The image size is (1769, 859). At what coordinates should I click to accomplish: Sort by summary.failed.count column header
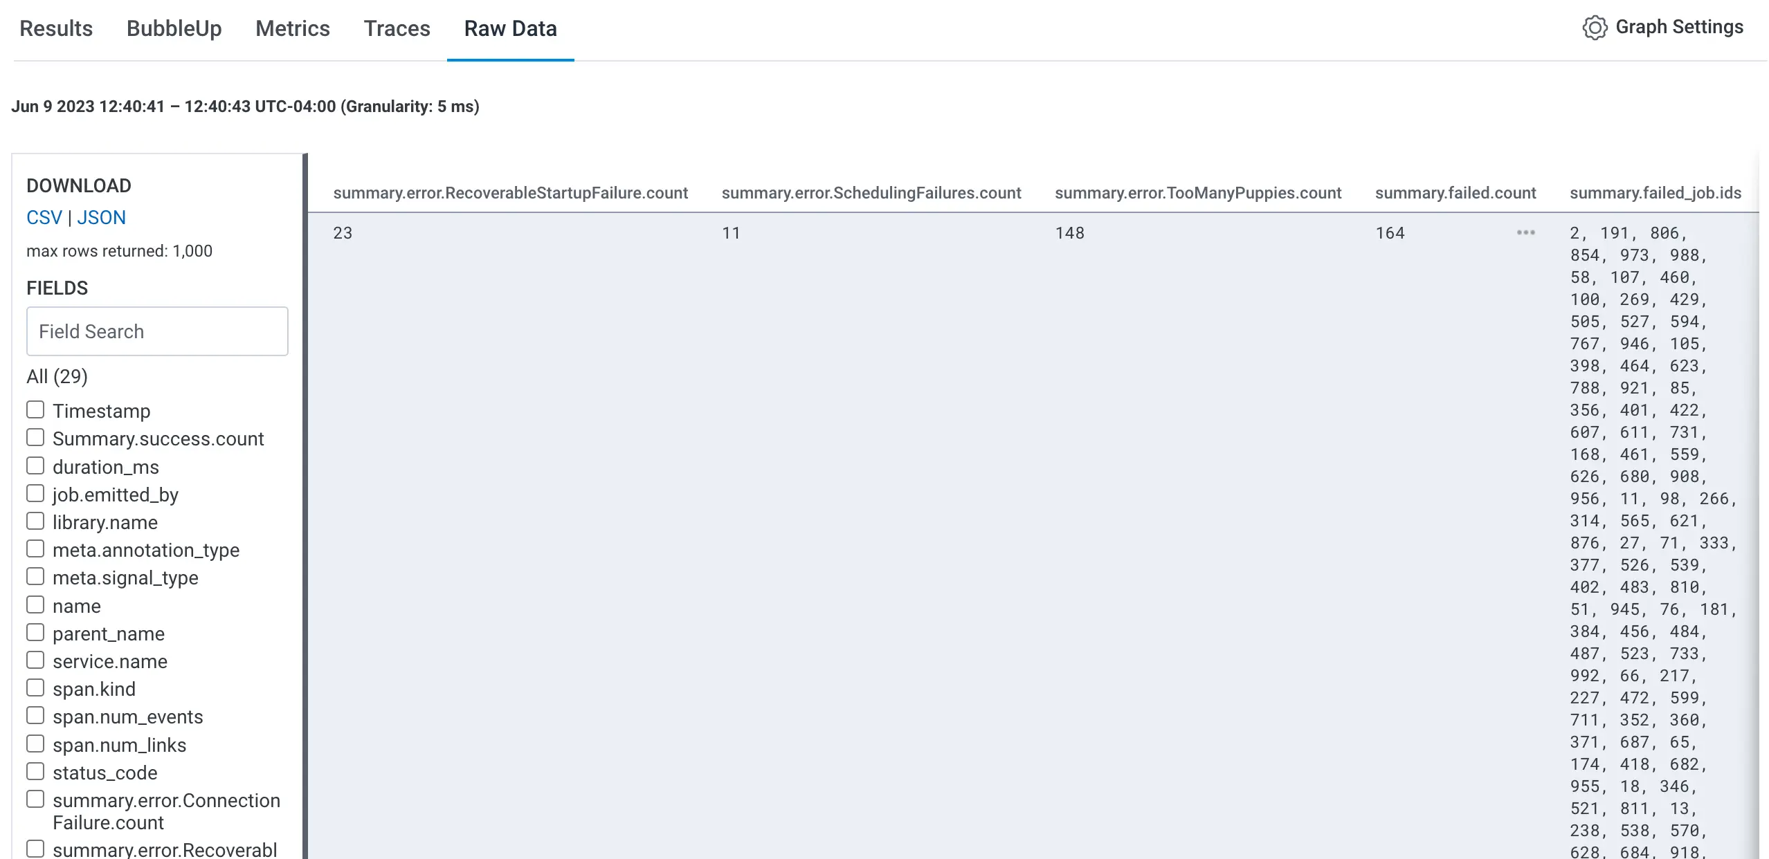(x=1455, y=193)
